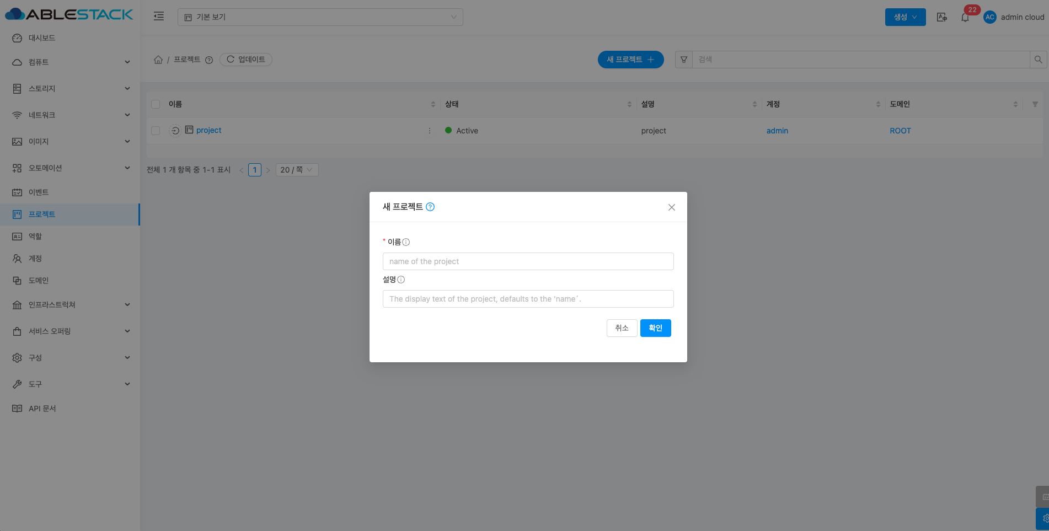Click the tools wrench icon

[x=17, y=384]
